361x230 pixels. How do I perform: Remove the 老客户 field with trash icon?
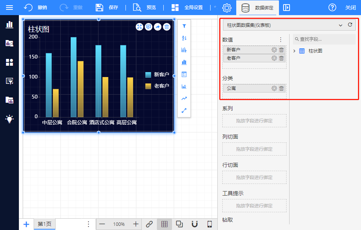(281, 58)
